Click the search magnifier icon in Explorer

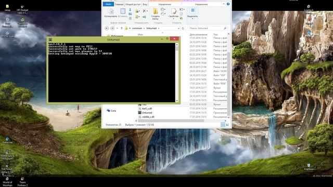coord(225,28)
